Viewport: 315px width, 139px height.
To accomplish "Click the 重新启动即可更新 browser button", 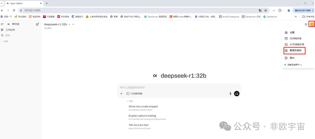I will pos(302,10).
